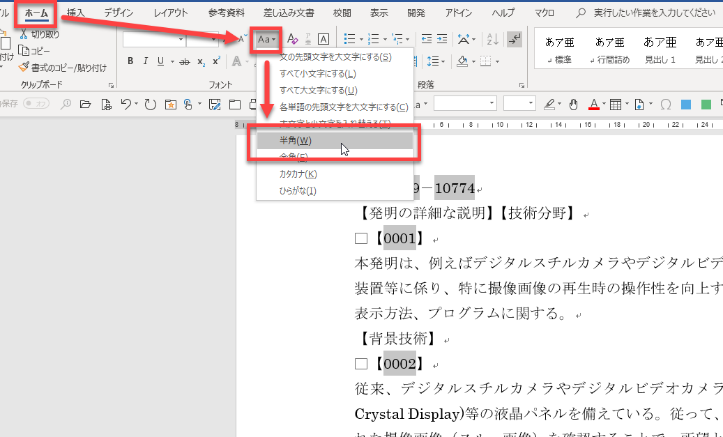Click the Clear All Formatting icon
723x437 pixels.
point(293,40)
